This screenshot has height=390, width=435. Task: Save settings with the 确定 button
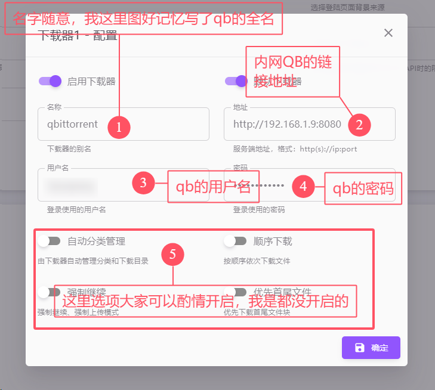(371, 348)
